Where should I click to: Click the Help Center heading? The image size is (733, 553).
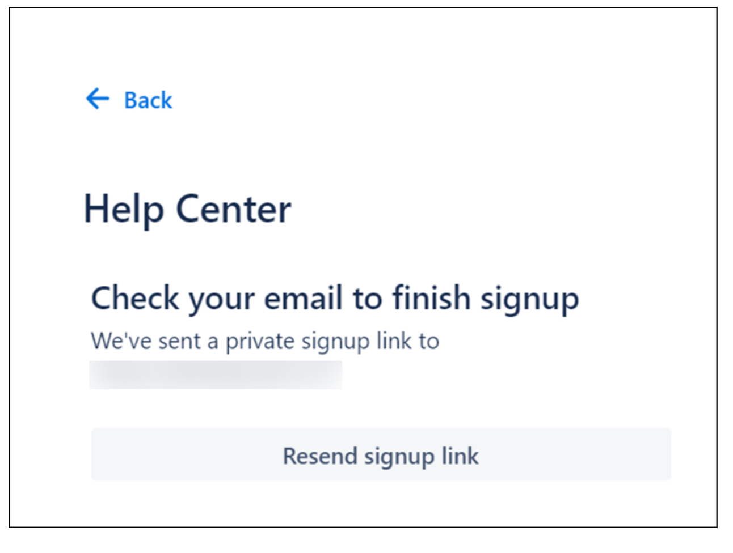(x=187, y=209)
